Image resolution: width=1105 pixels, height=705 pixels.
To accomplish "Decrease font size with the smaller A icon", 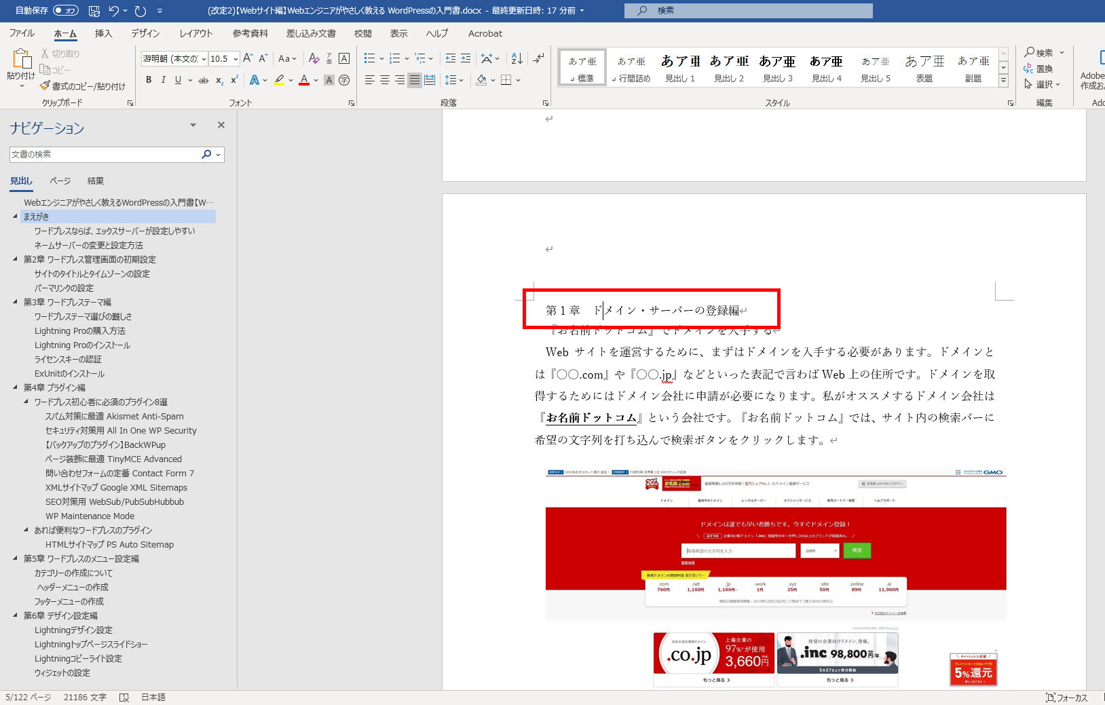I will point(263,58).
